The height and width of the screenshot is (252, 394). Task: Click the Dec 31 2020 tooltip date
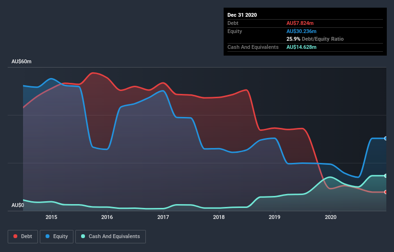pos(242,15)
